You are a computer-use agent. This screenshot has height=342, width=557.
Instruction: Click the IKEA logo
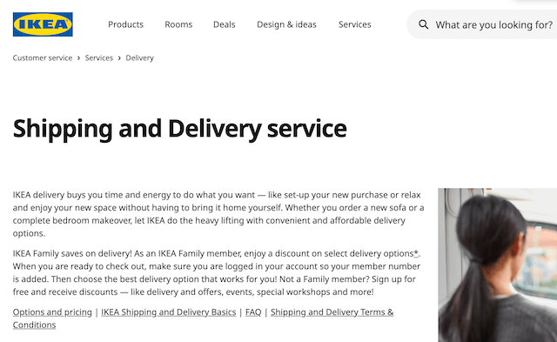point(43,24)
